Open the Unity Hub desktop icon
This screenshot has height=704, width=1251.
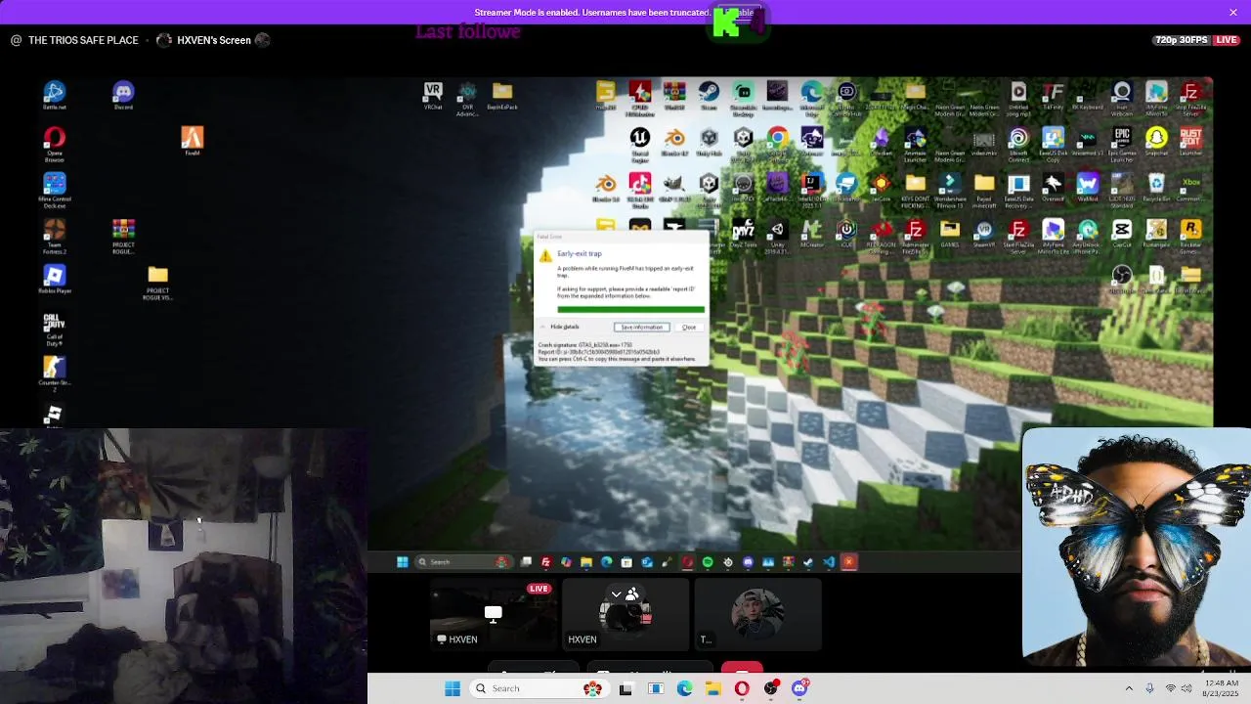point(709,141)
